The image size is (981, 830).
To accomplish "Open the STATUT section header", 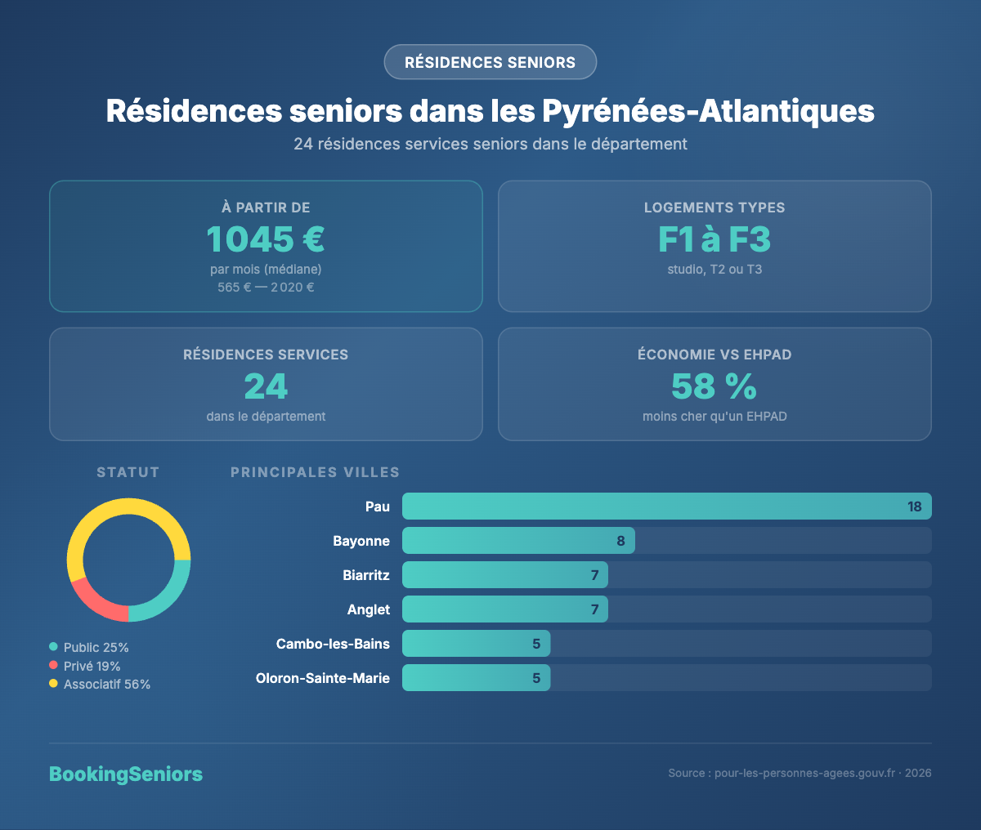I will (128, 471).
